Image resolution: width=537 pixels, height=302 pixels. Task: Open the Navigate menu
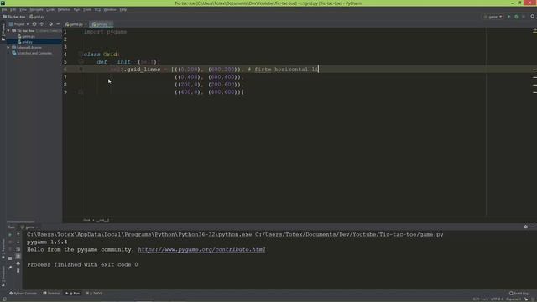coord(36,9)
